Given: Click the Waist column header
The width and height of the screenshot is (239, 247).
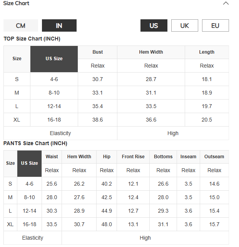Looking at the screenshot, I should [x=52, y=157].
